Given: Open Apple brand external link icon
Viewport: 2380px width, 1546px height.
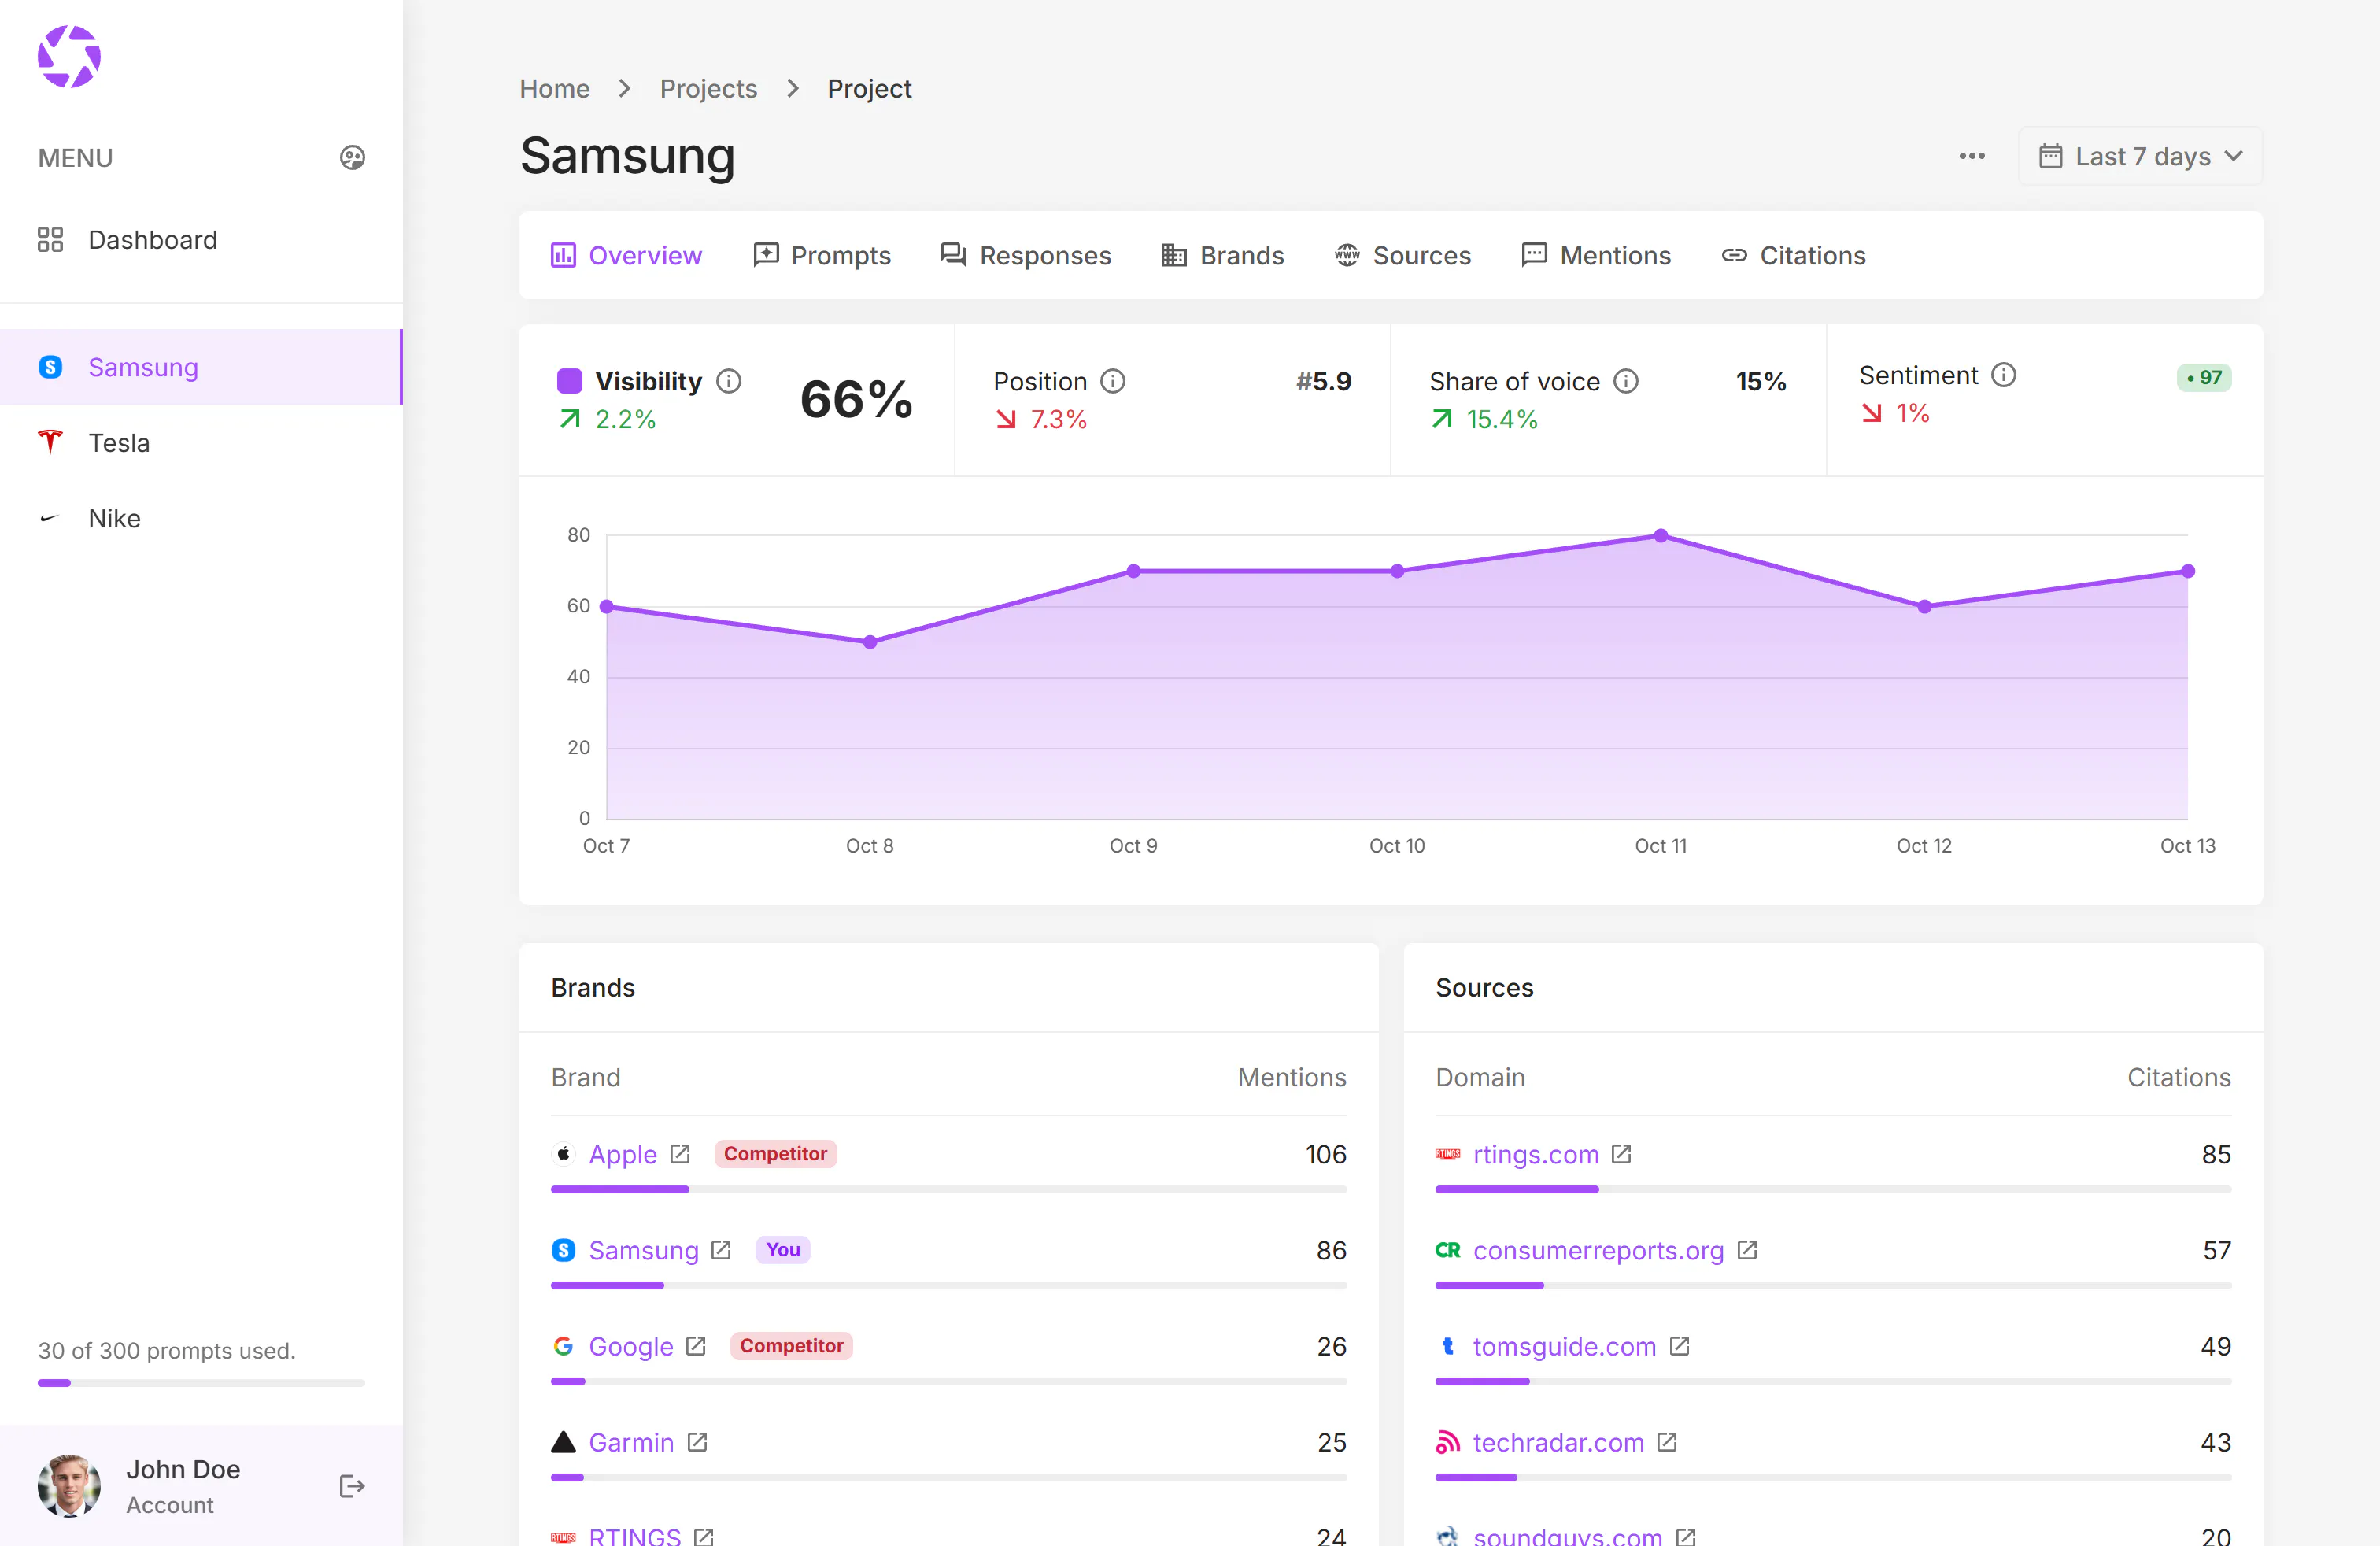Looking at the screenshot, I should coord(680,1154).
